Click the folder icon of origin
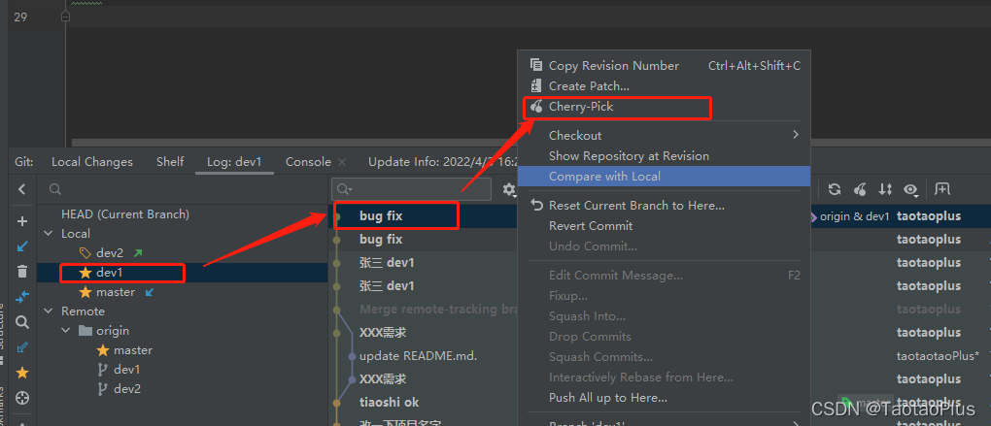This screenshot has width=991, height=426. tap(85, 331)
